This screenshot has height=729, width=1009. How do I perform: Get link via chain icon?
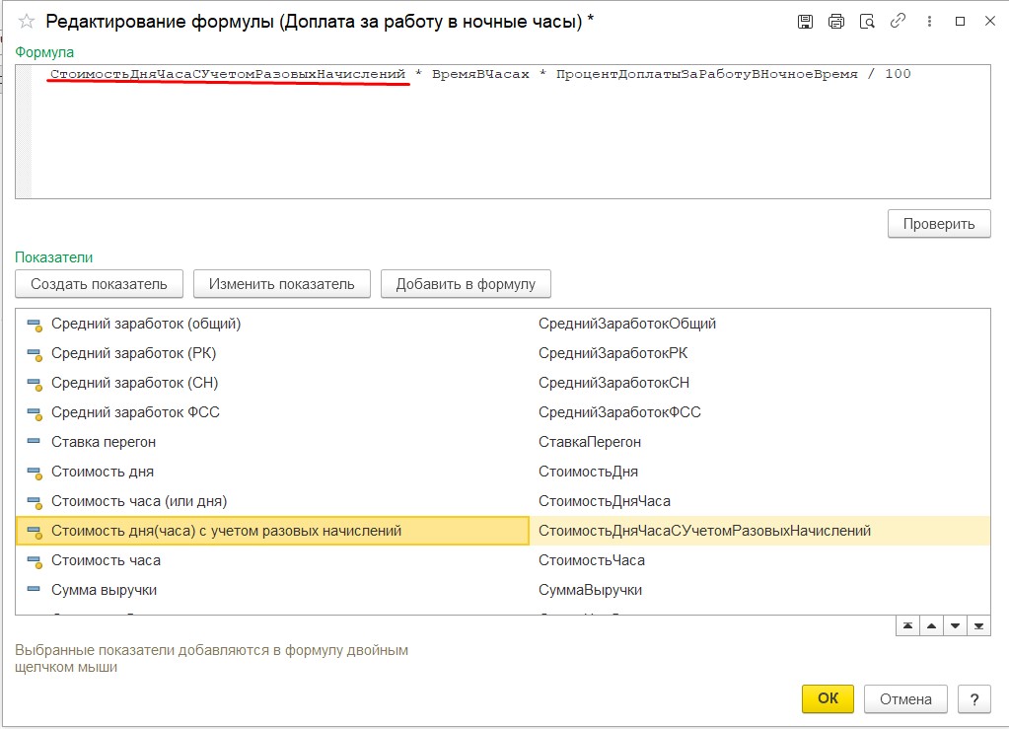898,21
